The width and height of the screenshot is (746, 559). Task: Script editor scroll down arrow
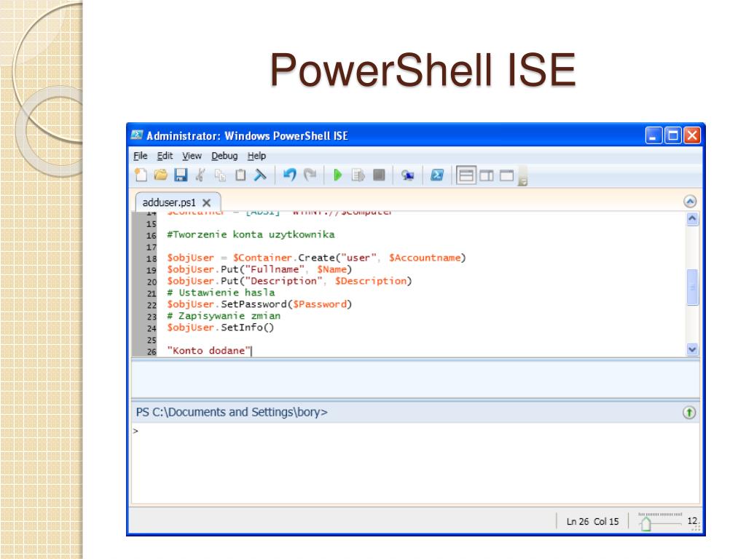(x=692, y=349)
